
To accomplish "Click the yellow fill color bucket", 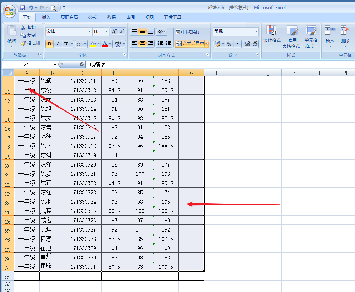I will click(93, 44).
